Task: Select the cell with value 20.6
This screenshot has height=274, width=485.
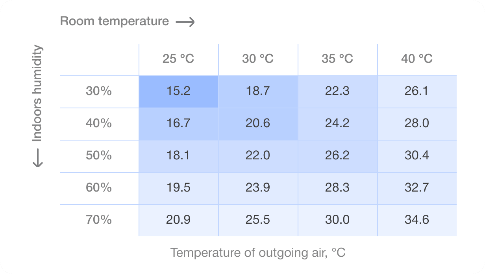Action: 258,124
